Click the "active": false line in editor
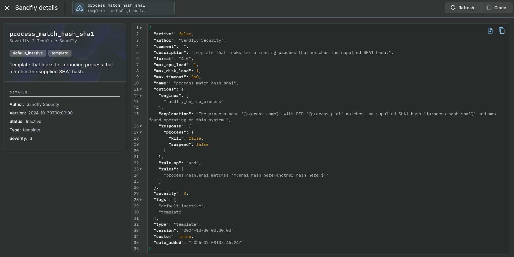The height and width of the screenshot is (257, 514). pos(174,34)
